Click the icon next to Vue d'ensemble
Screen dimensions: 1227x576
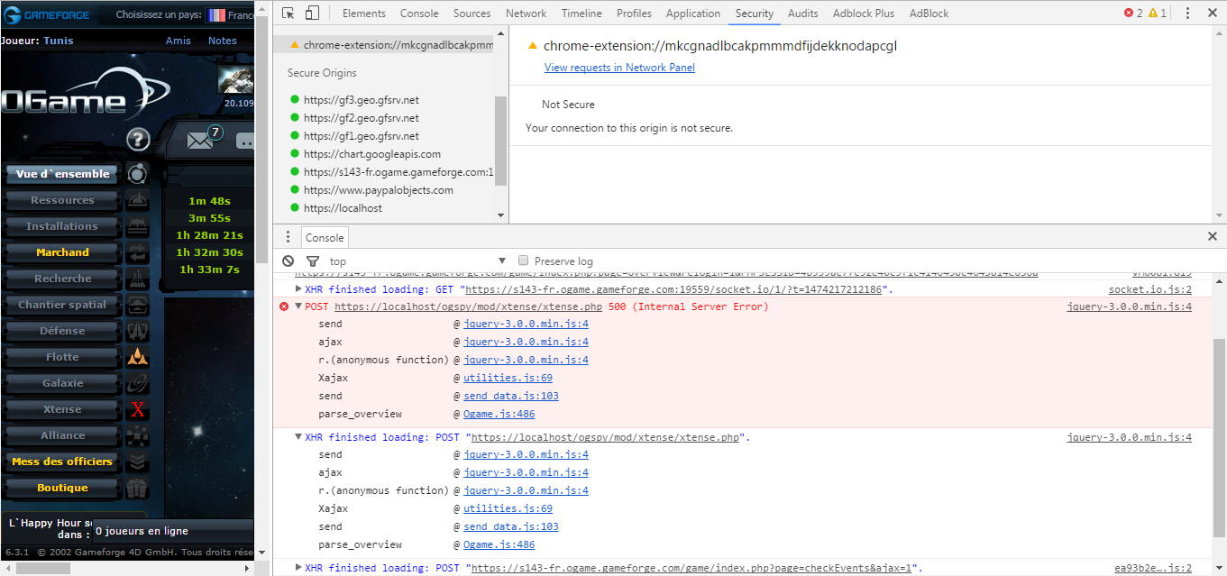click(x=137, y=174)
